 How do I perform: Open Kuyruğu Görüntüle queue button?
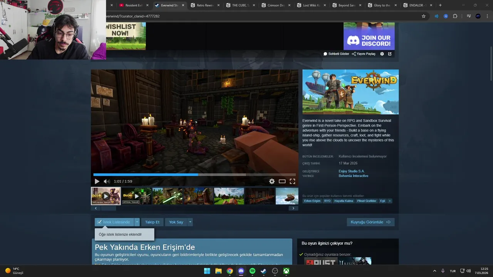371,222
